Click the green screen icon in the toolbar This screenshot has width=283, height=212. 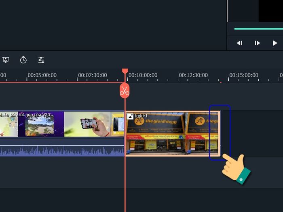coord(6,60)
